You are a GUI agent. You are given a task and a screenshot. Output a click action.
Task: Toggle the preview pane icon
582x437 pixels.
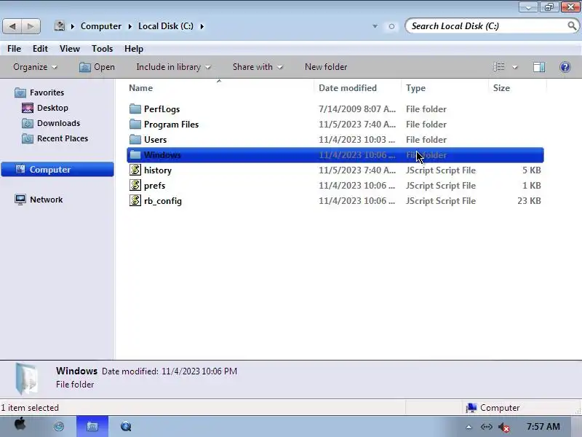pos(539,67)
